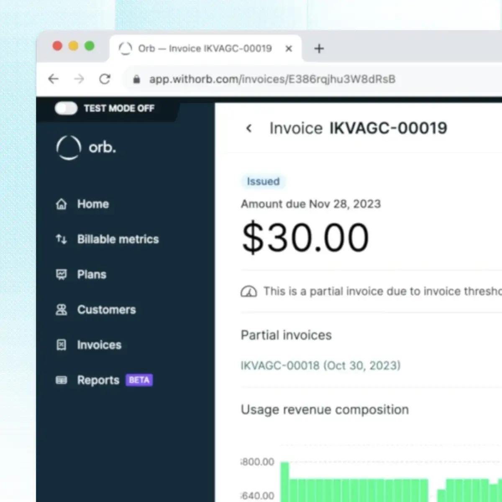
Task: Click the 'Partial invoices' heading
Action: pos(286,335)
